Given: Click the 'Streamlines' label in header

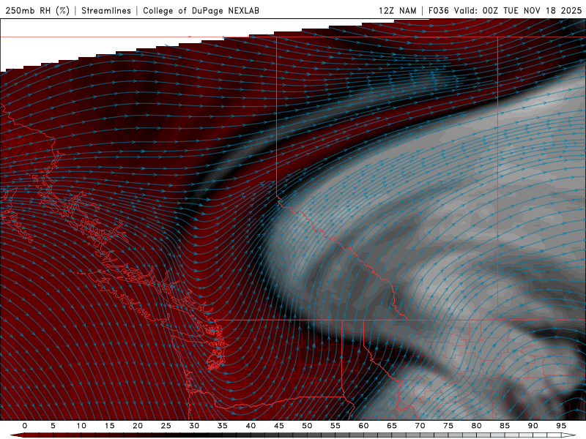Looking at the screenshot, I should [x=106, y=10].
